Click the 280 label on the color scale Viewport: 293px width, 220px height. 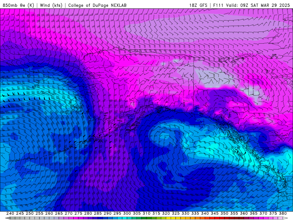point(88,213)
